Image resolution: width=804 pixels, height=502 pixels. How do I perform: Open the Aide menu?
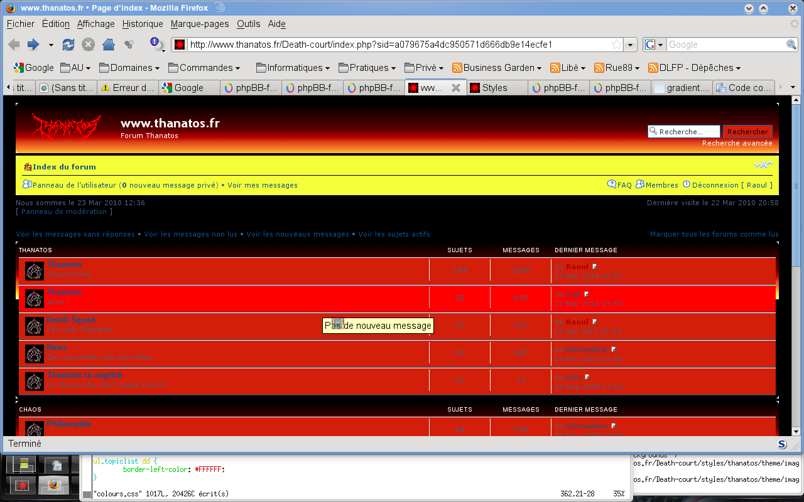click(x=277, y=24)
